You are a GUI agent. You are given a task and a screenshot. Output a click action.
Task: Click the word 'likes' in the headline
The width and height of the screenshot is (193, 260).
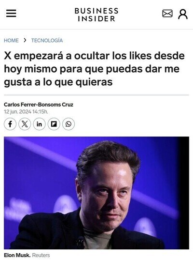tap(140, 56)
